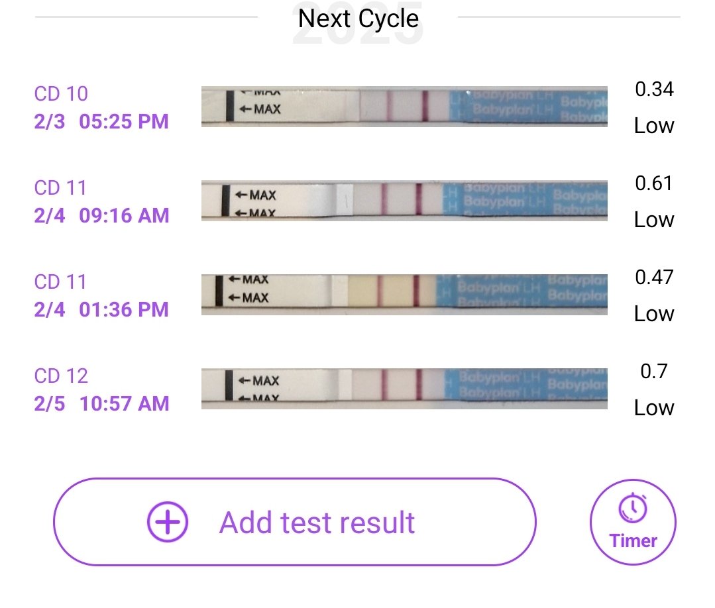Tap the CD 12 cycle day label
Image resolution: width=715 pixels, height=608 pixels.
(61, 376)
